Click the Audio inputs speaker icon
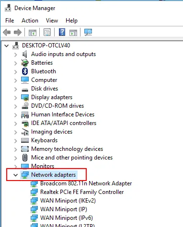 coord(25,54)
